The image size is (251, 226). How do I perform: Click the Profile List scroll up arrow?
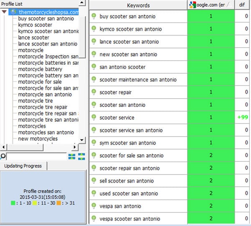point(82,3)
